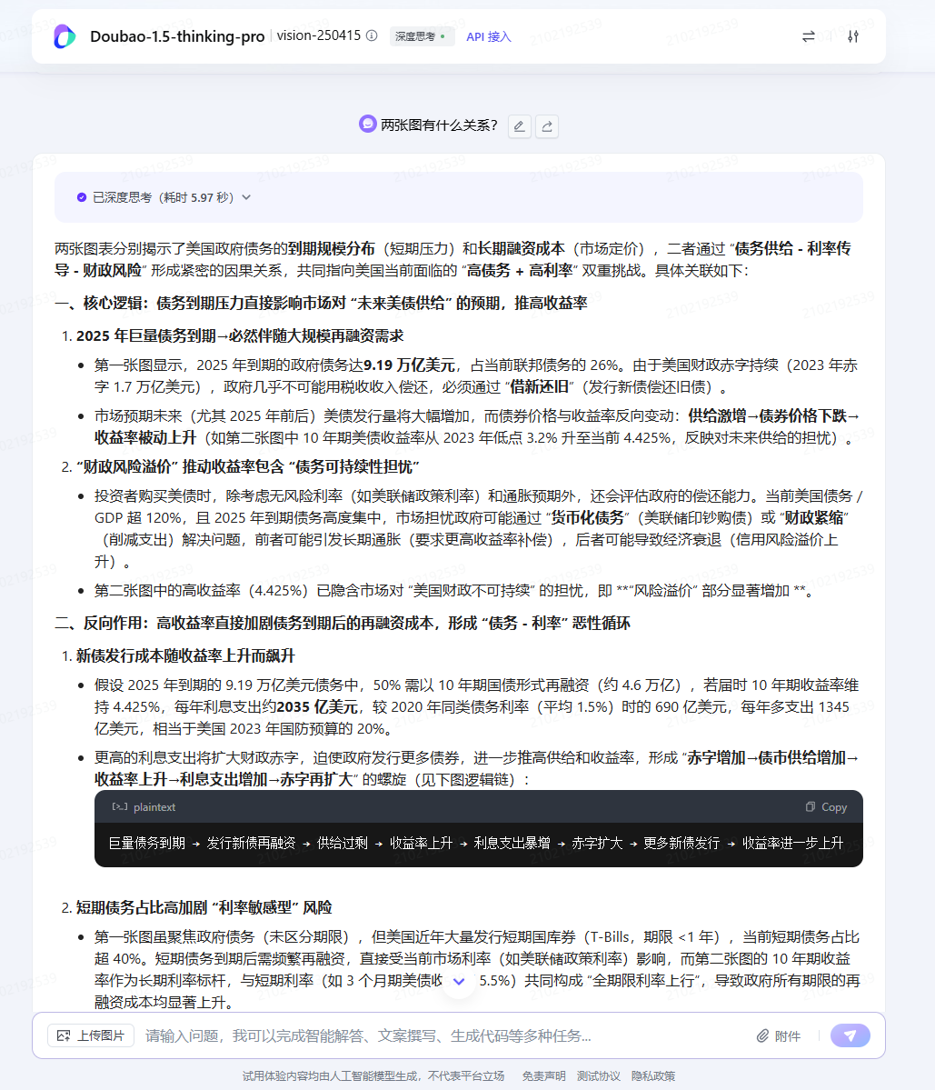Toggle the 深度思考 mode tag
This screenshot has height=1090, width=935.
pyautogui.click(x=422, y=36)
